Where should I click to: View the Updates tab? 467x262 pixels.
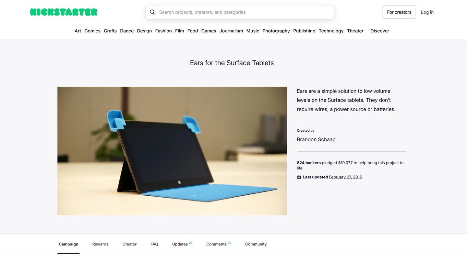(180, 244)
